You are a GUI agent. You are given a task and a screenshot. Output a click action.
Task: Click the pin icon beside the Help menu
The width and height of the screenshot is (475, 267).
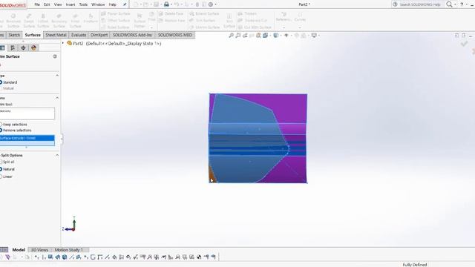[125, 4]
